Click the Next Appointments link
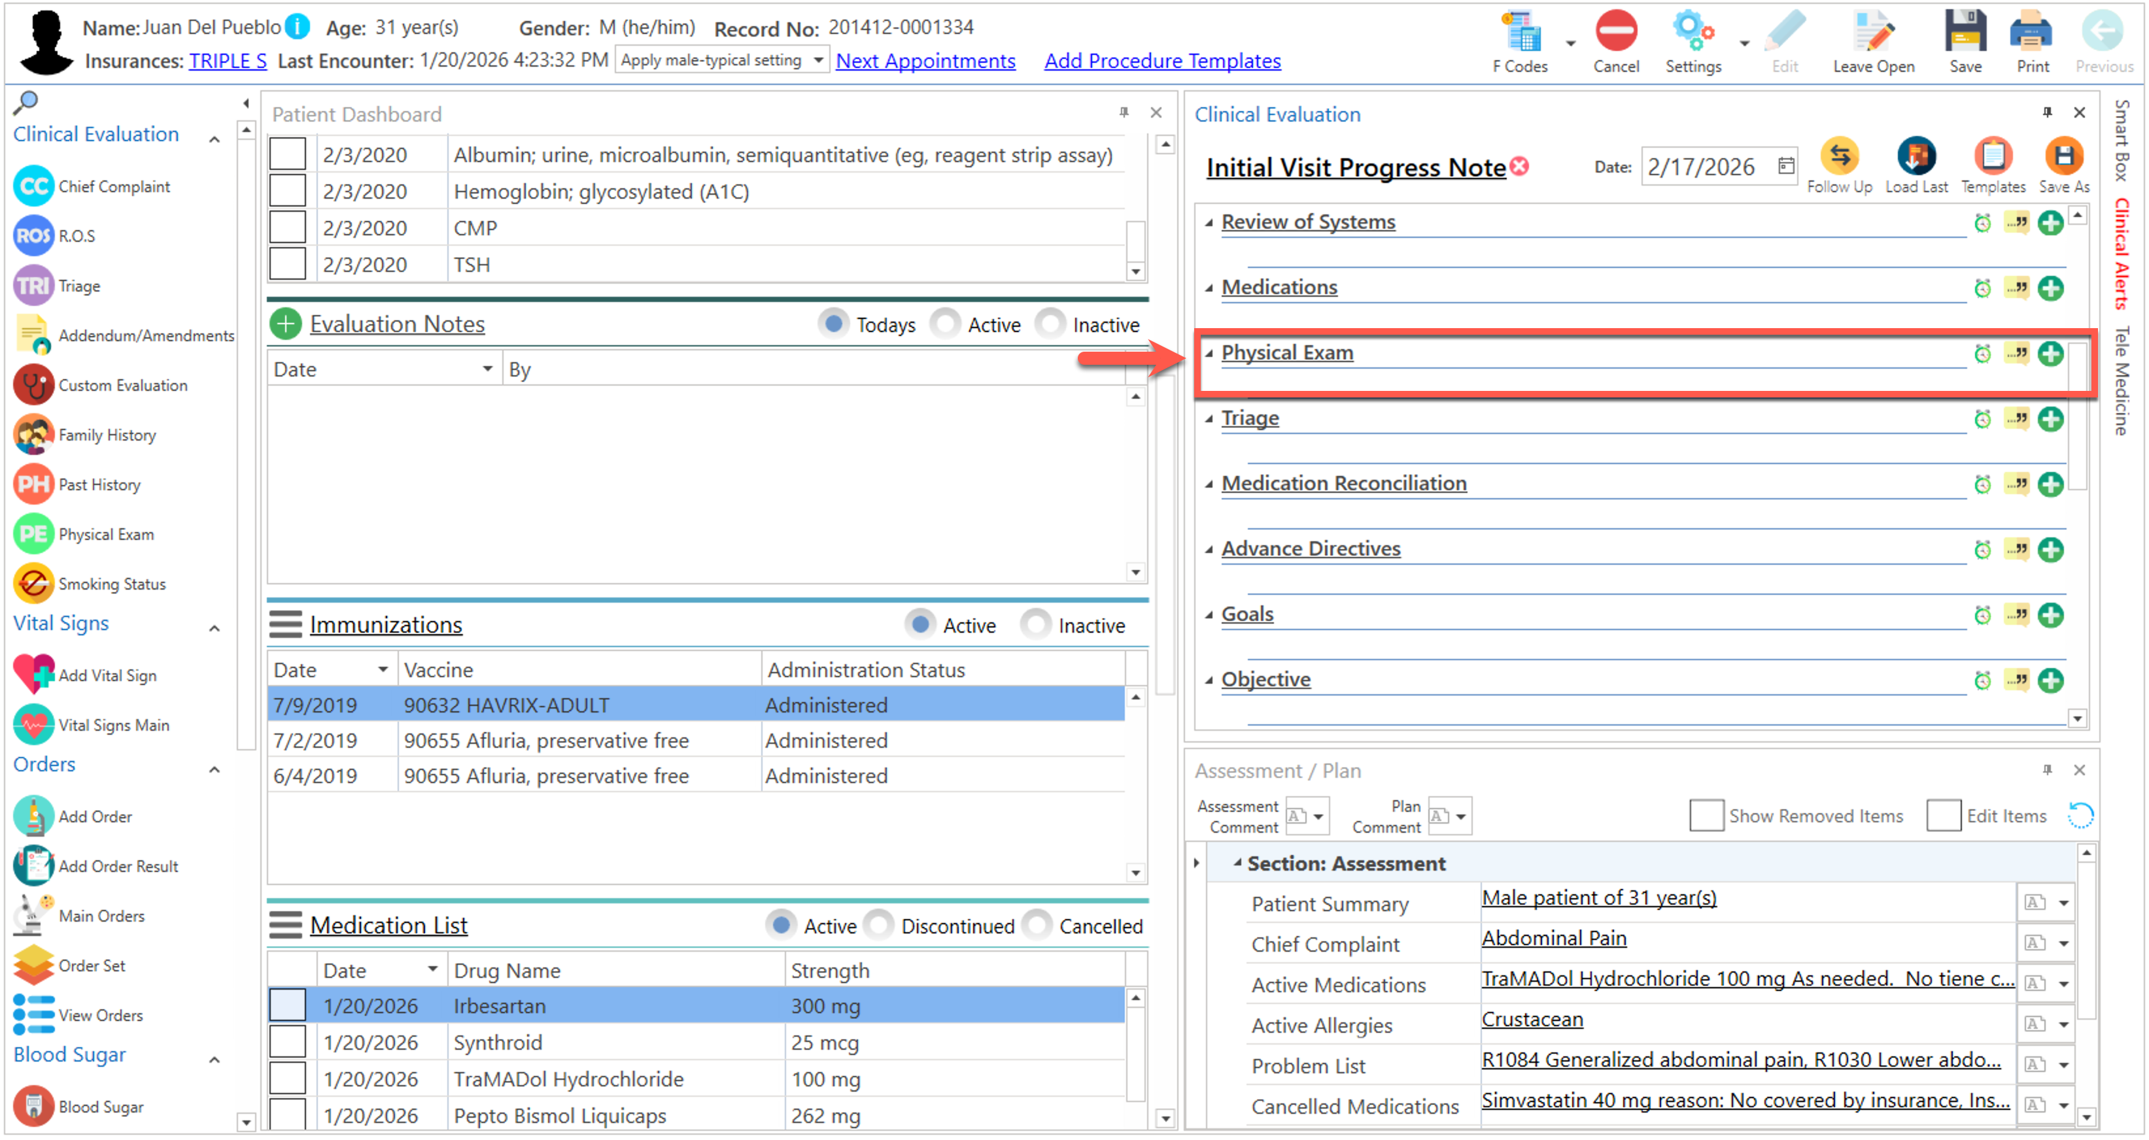Viewport: 2149px width, 1140px height. point(925,61)
